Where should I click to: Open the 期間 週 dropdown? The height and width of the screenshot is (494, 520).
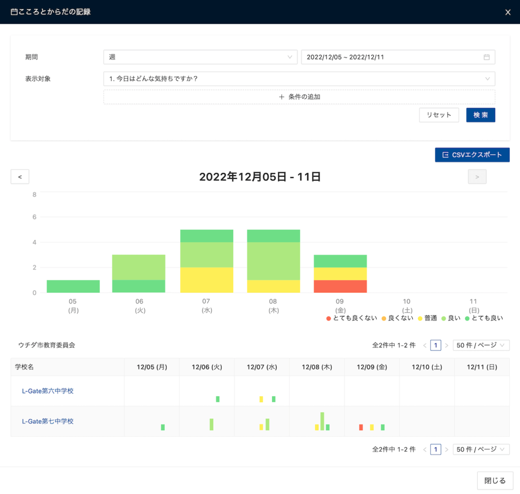click(x=200, y=57)
